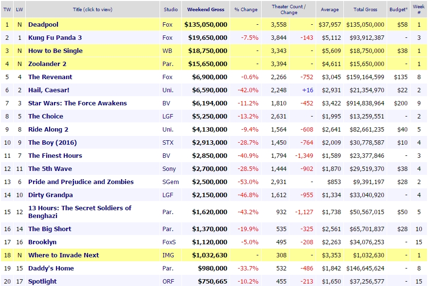Click the How to Be Single title
The height and width of the screenshot is (286, 428).
coord(55,50)
